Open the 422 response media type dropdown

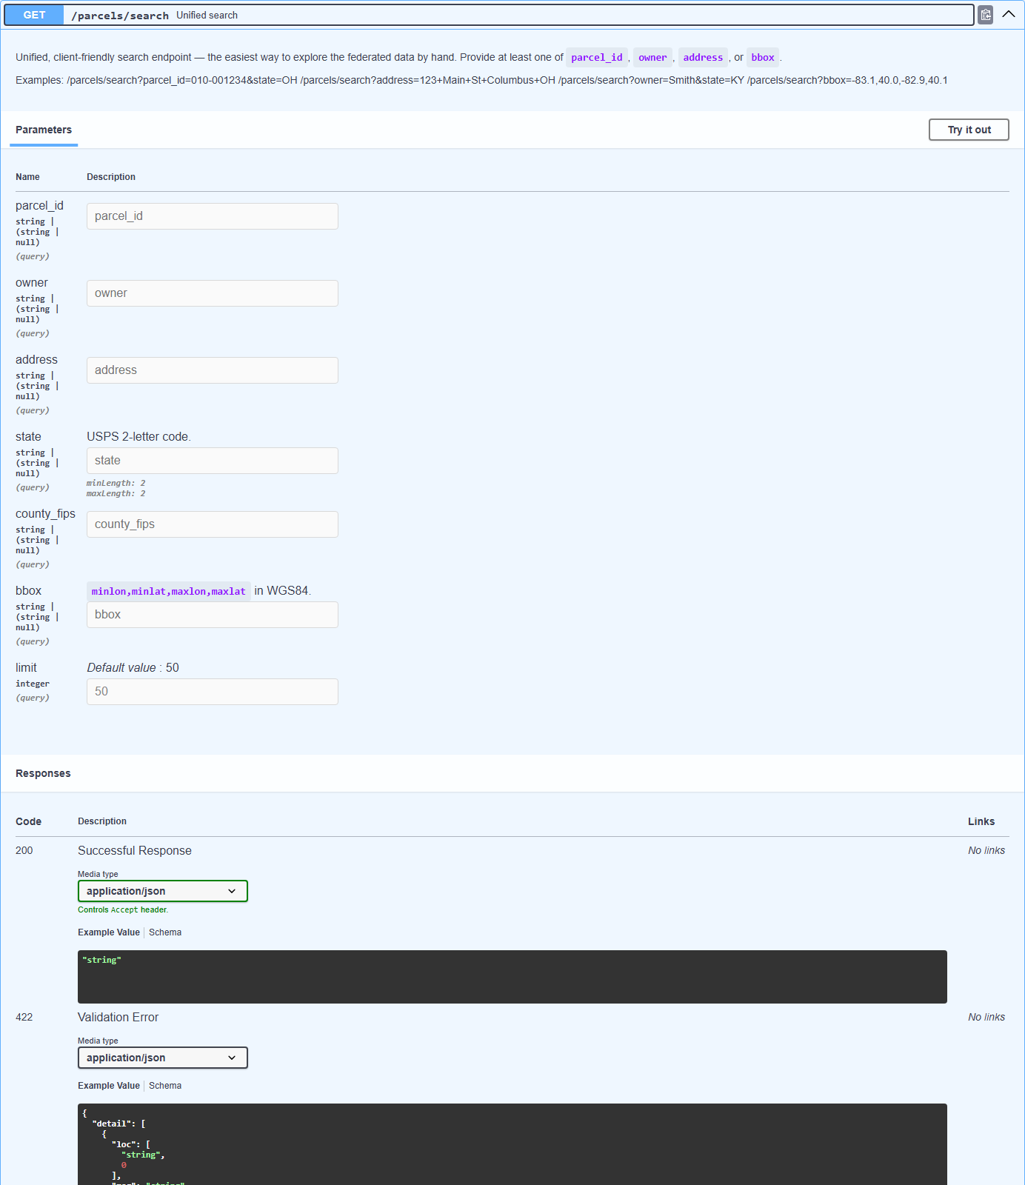pyautogui.click(x=163, y=1058)
